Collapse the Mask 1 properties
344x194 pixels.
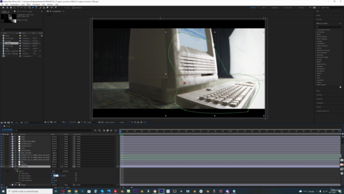(16, 171)
